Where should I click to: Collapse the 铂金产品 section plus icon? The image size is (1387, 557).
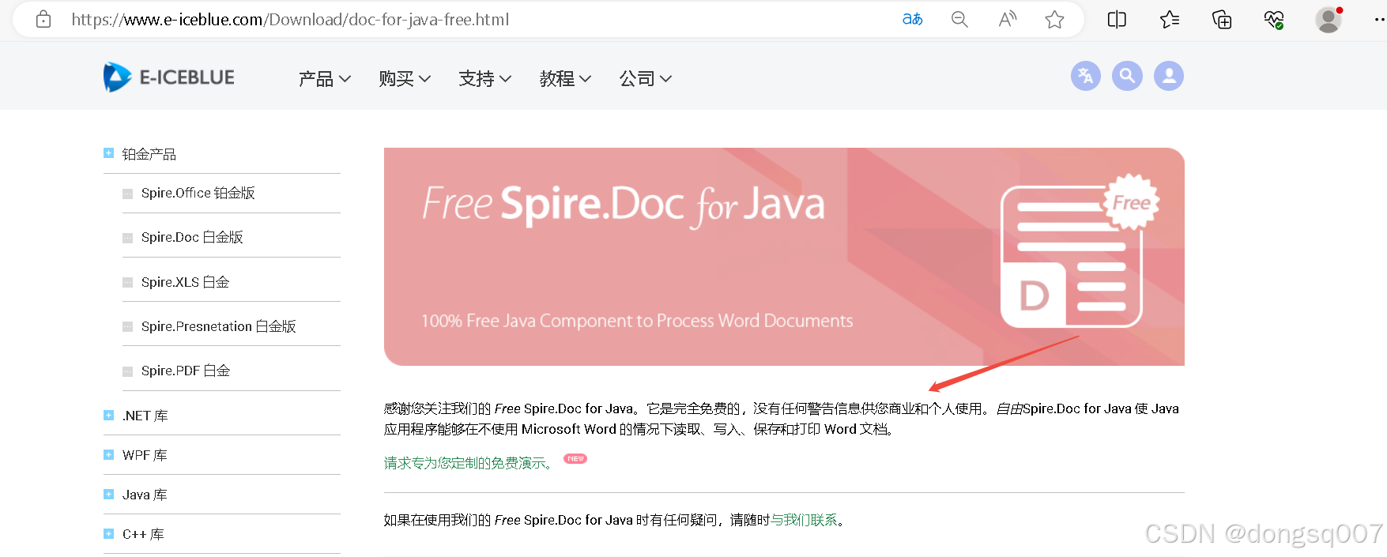tap(108, 153)
